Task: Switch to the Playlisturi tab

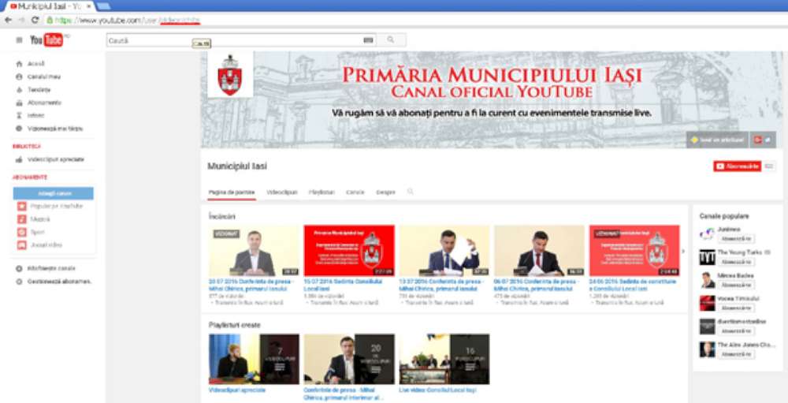Action: (x=322, y=192)
